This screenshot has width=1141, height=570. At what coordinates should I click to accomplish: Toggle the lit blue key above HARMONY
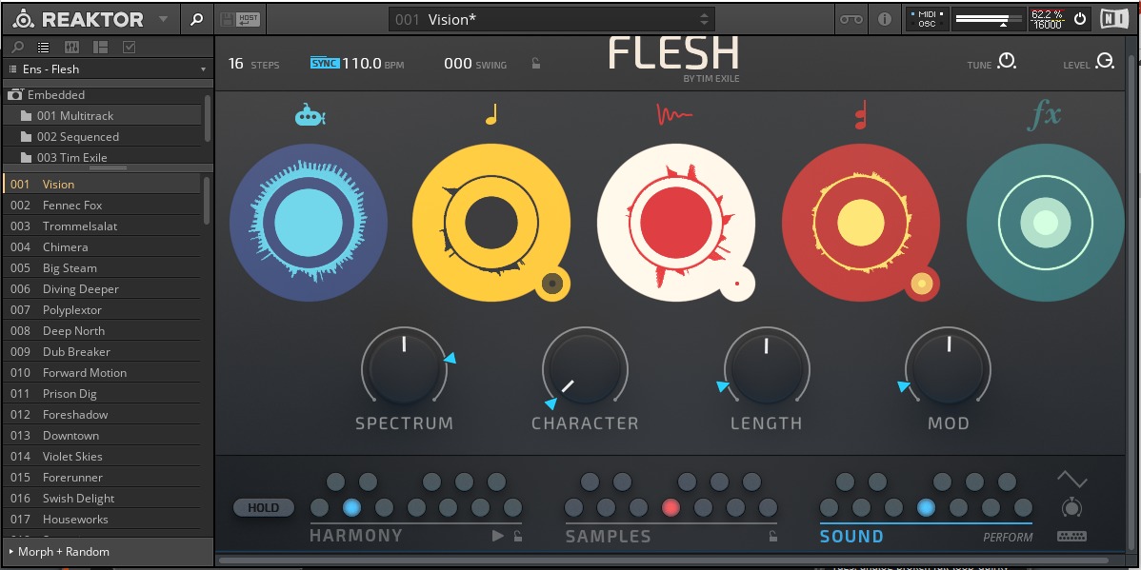pyautogui.click(x=351, y=507)
